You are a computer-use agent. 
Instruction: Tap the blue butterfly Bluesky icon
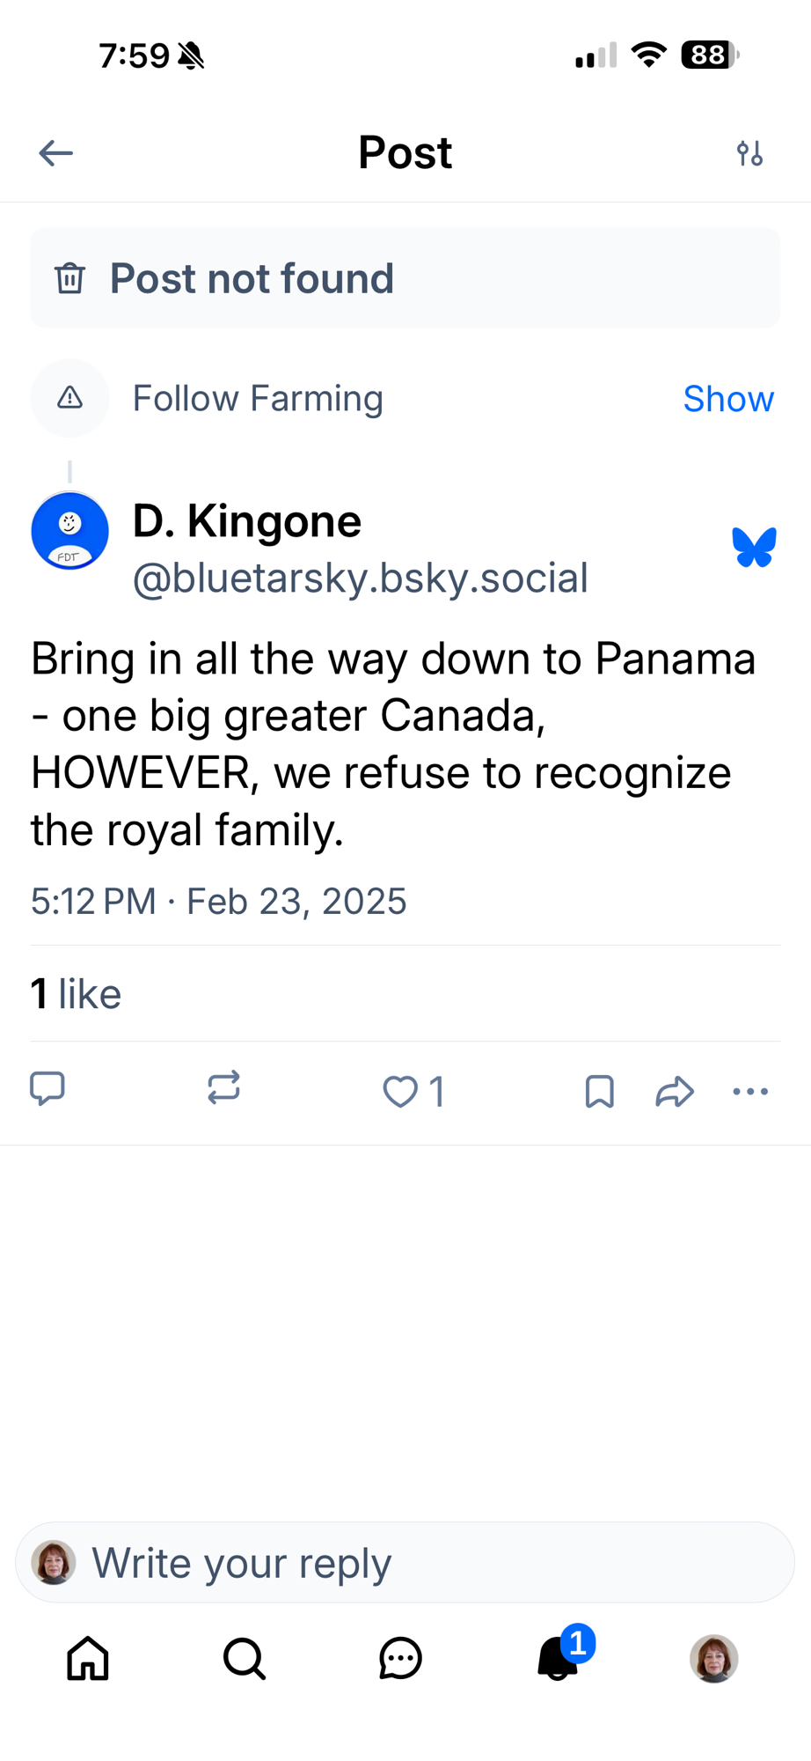754,548
